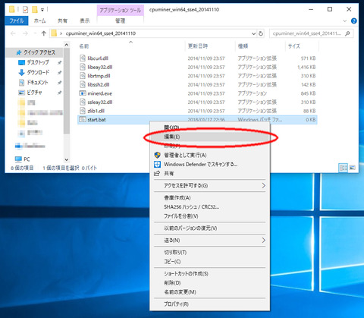This screenshot has width=364, height=318.
Task: Open the recent locations dropdown arrow
Action: tap(35, 33)
